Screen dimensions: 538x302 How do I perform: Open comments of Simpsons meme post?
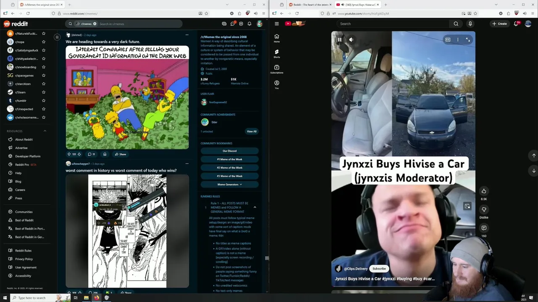coord(91,154)
